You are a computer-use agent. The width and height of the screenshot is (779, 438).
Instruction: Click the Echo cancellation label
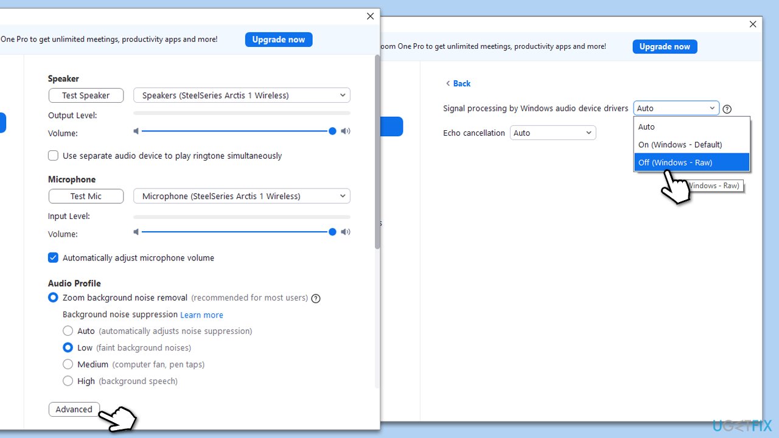(x=474, y=133)
